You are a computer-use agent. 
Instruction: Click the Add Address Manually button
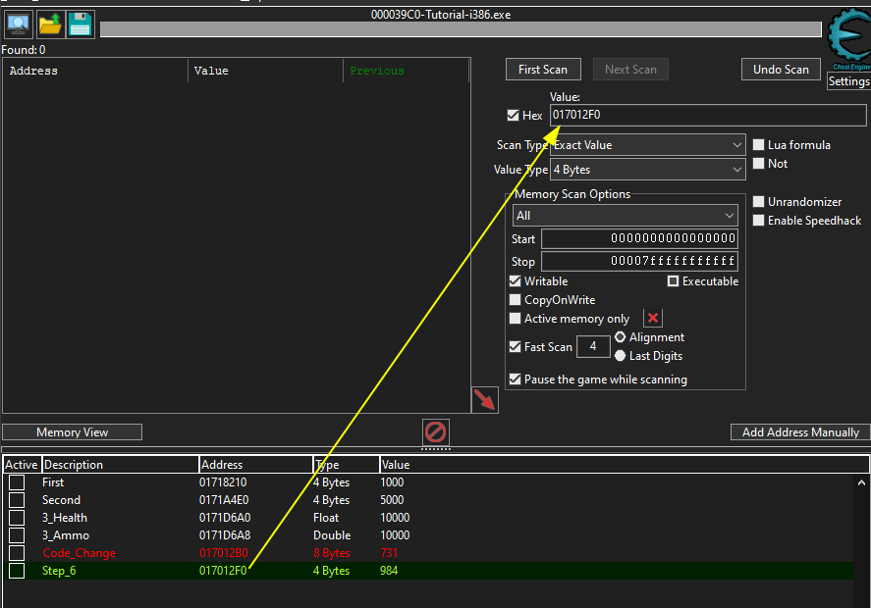point(800,432)
